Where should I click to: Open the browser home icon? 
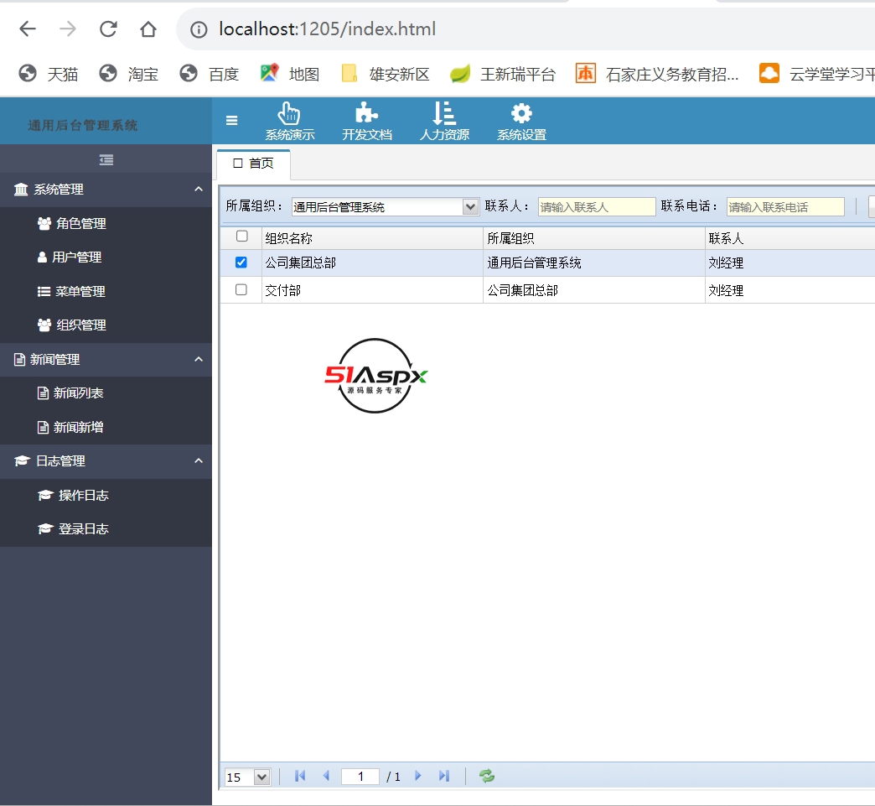pyautogui.click(x=148, y=29)
